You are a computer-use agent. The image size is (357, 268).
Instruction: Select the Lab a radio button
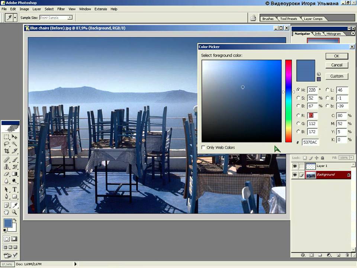tap(327, 98)
